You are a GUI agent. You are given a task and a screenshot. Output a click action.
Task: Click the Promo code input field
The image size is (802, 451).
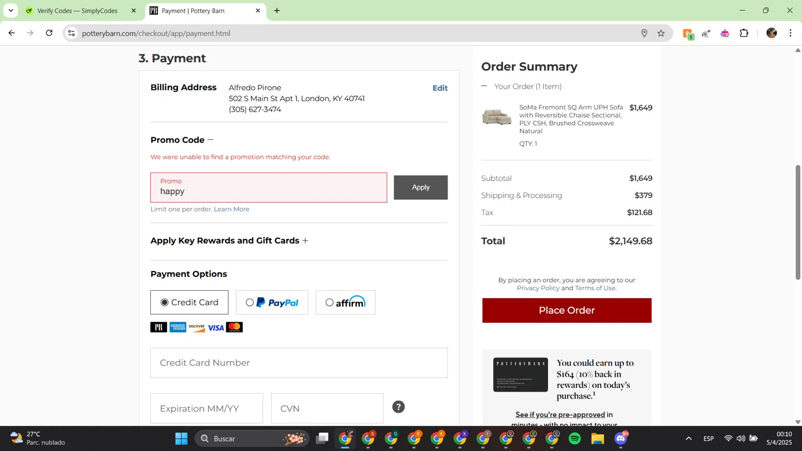coord(269,188)
